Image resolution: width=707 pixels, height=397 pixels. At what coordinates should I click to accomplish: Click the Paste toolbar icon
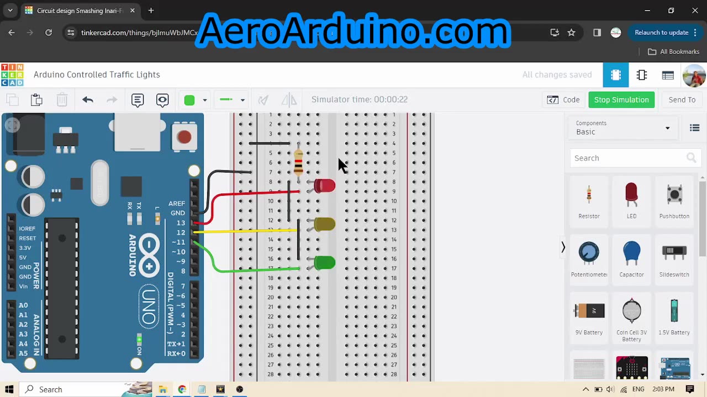pyautogui.click(x=37, y=100)
